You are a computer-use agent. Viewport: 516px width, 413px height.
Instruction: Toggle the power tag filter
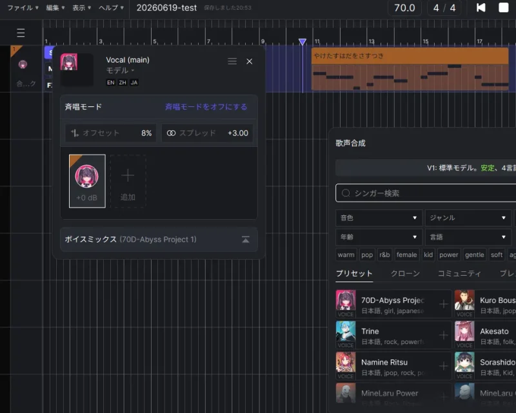[x=448, y=255]
